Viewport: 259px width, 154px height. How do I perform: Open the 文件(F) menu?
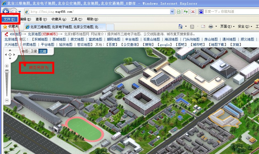point(9,19)
